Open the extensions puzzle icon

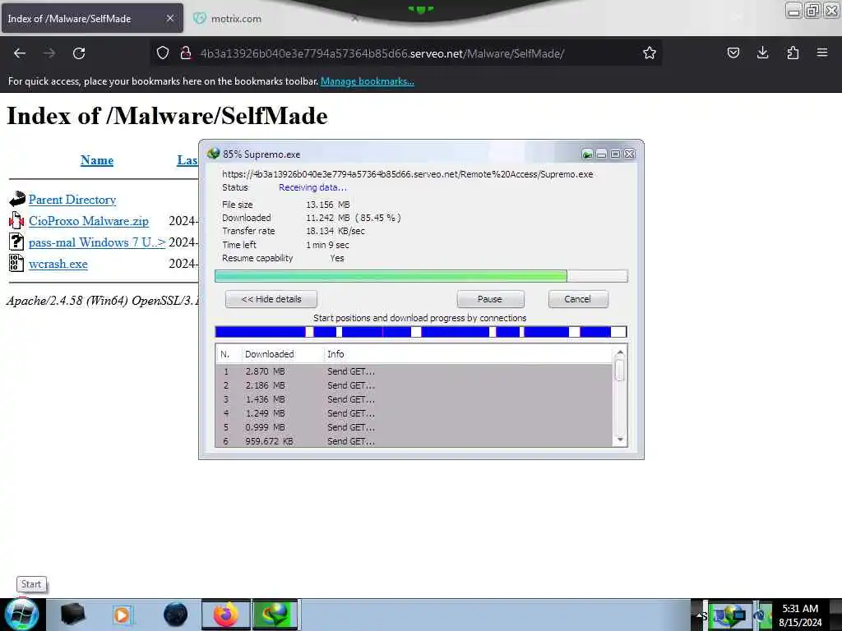pos(793,53)
